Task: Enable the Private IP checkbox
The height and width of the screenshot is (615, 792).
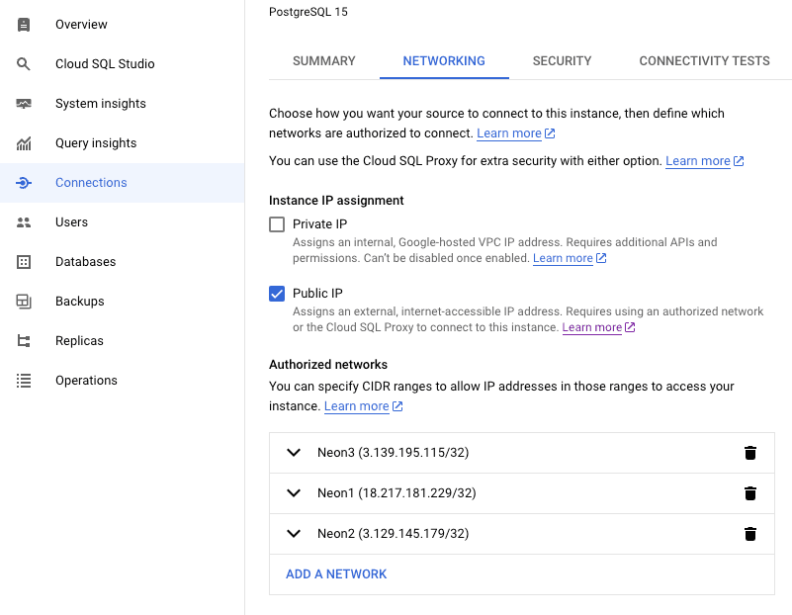Action: pos(277,223)
